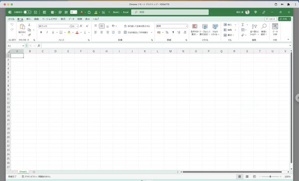Image resolution: width=299 pixels, height=181 pixels.
Task: Toggle bold formatting
Action: [x=41, y=32]
